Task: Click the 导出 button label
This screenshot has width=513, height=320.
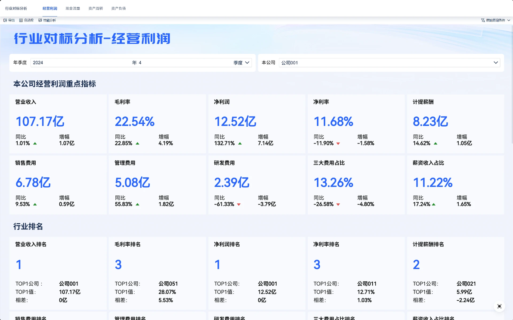Action: [12, 20]
